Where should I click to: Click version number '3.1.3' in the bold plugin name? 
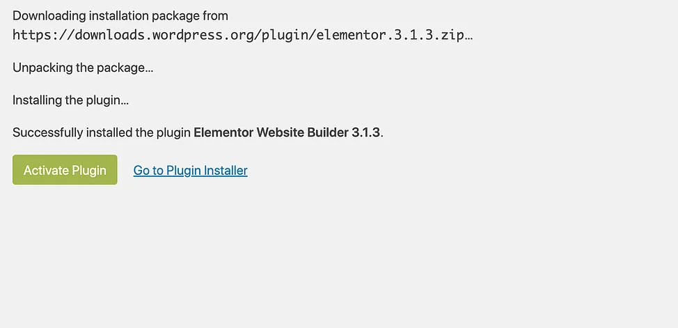tap(366, 132)
